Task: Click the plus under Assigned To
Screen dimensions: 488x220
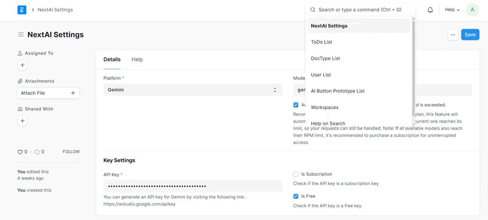Action: 22,65
